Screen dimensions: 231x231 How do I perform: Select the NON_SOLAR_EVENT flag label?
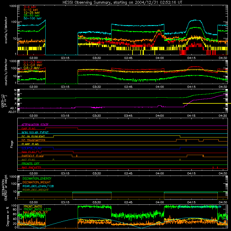35,133
